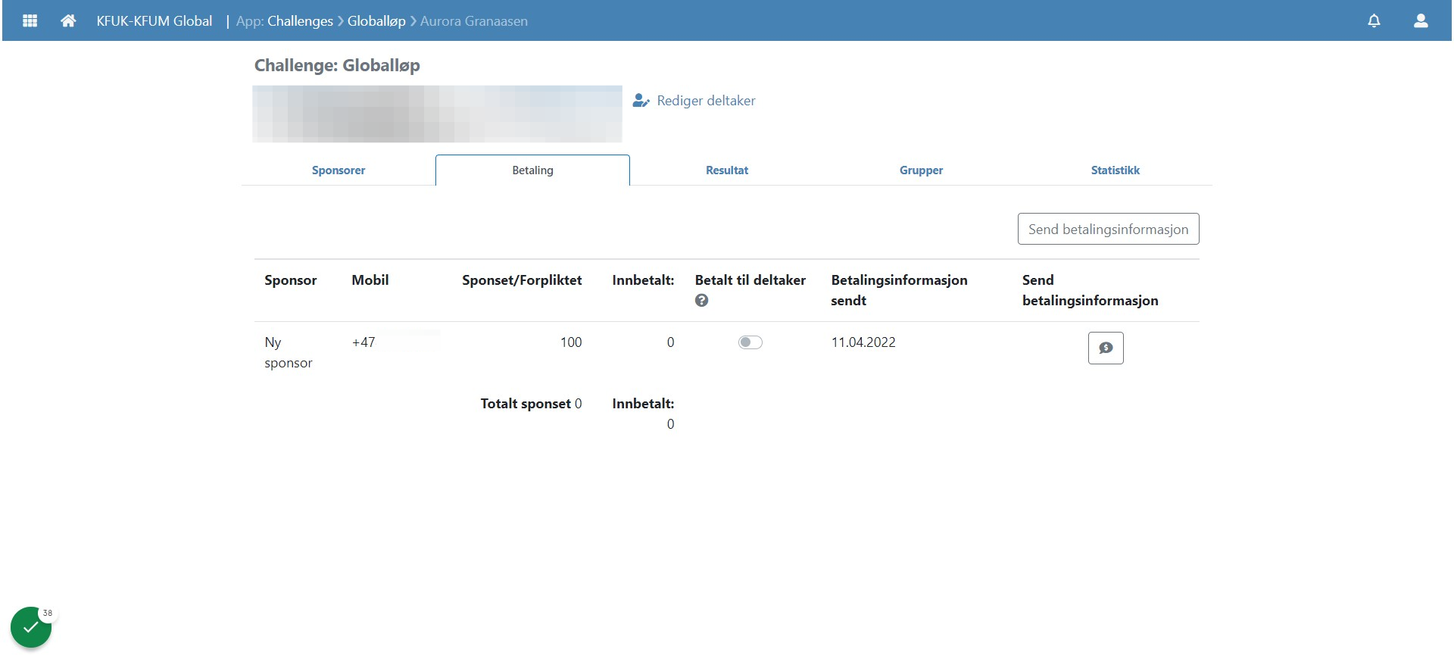Open the Resultat tab

click(x=727, y=170)
